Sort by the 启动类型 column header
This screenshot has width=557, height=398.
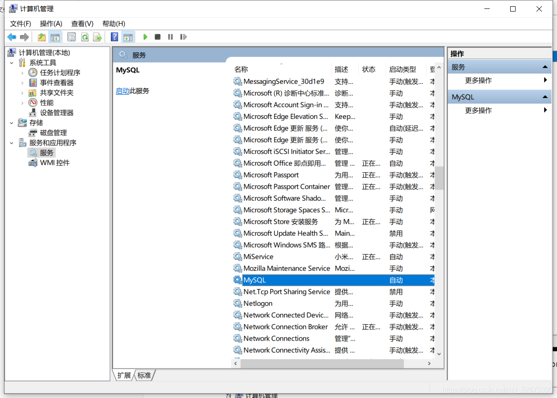coord(406,69)
